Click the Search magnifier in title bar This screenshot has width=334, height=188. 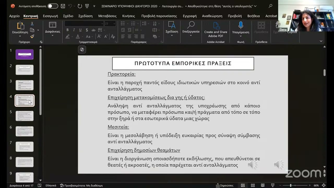coord(271,6)
